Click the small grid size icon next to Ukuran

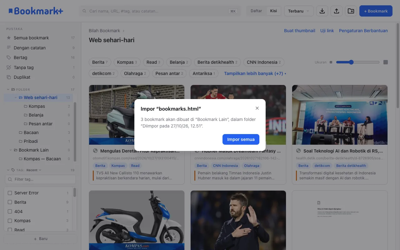click(x=331, y=62)
